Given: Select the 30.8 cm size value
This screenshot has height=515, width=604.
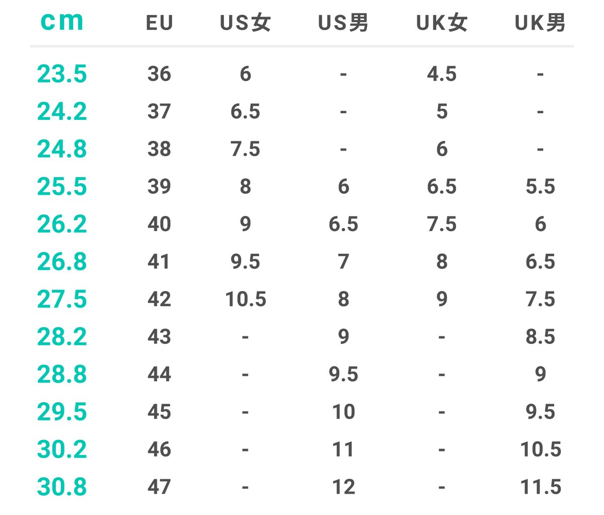Looking at the screenshot, I should click(x=62, y=487).
